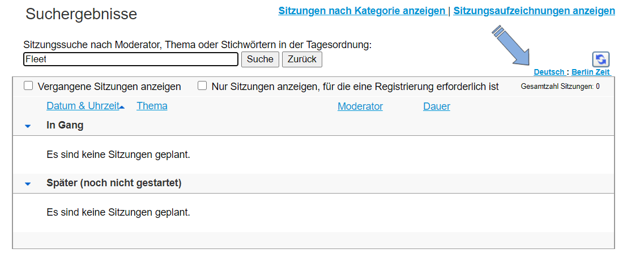Click the 'Gesamtzahl Sitzungen: 0' counter

point(560,87)
